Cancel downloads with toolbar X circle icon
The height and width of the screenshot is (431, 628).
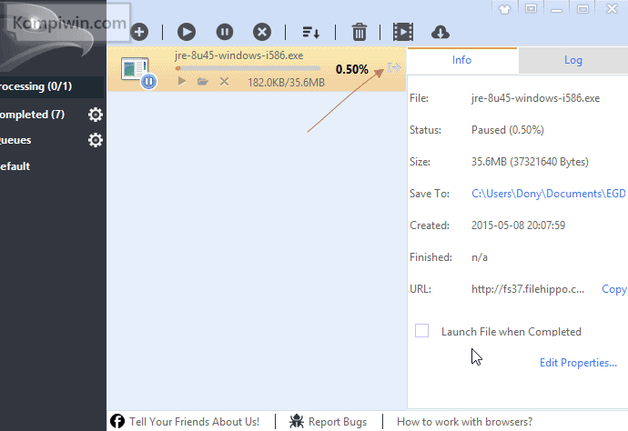[262, 32]
